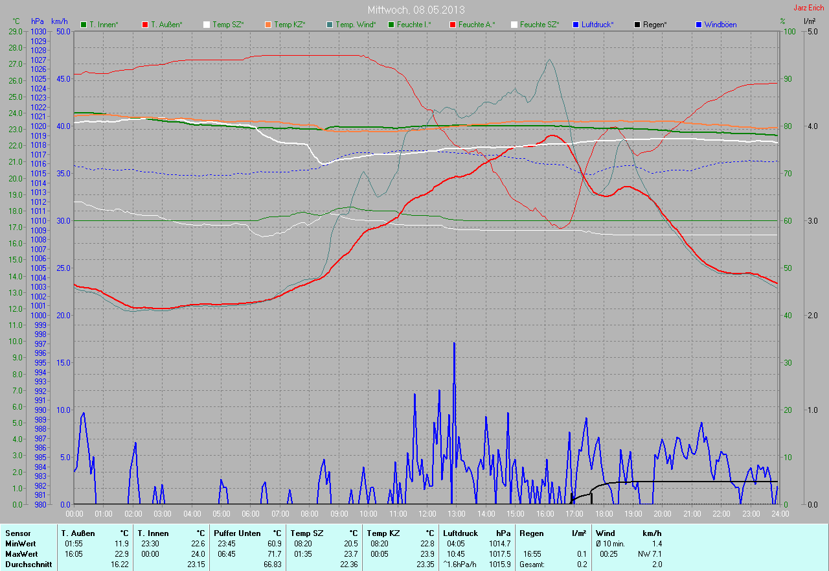Click the dark green T. Innen legend square

pyautogui.click(x=84, y=25)
